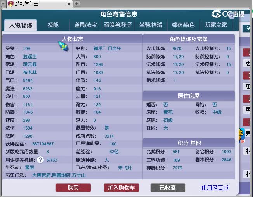The width and height of the screenshot is (253, 197).
Task: Click the 三界功绩 value 169
Action: click(176, 160)
